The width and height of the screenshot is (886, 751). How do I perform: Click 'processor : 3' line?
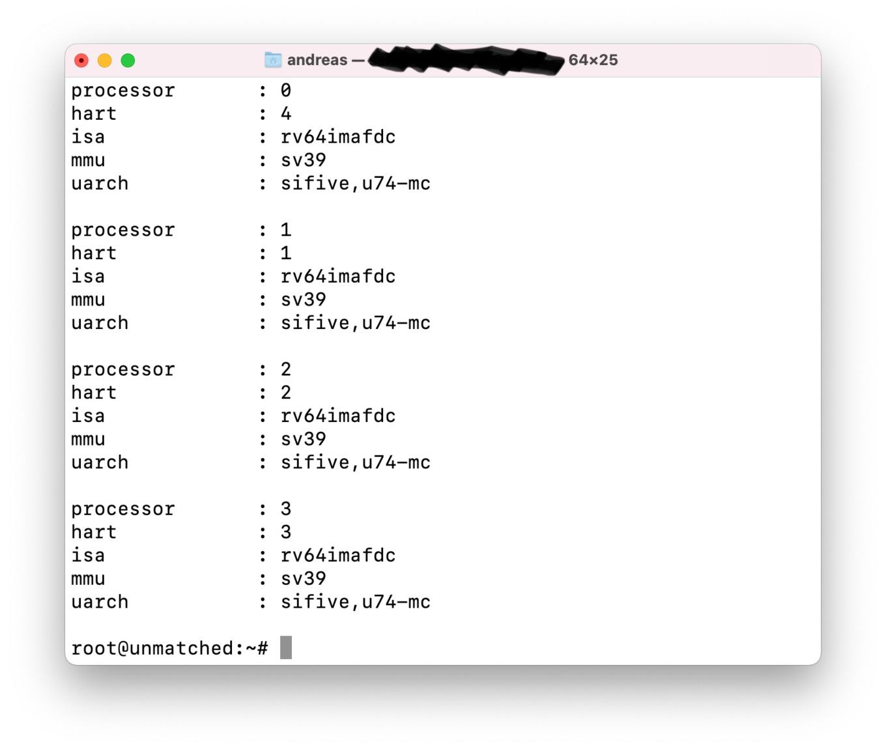tap(181, 509)
